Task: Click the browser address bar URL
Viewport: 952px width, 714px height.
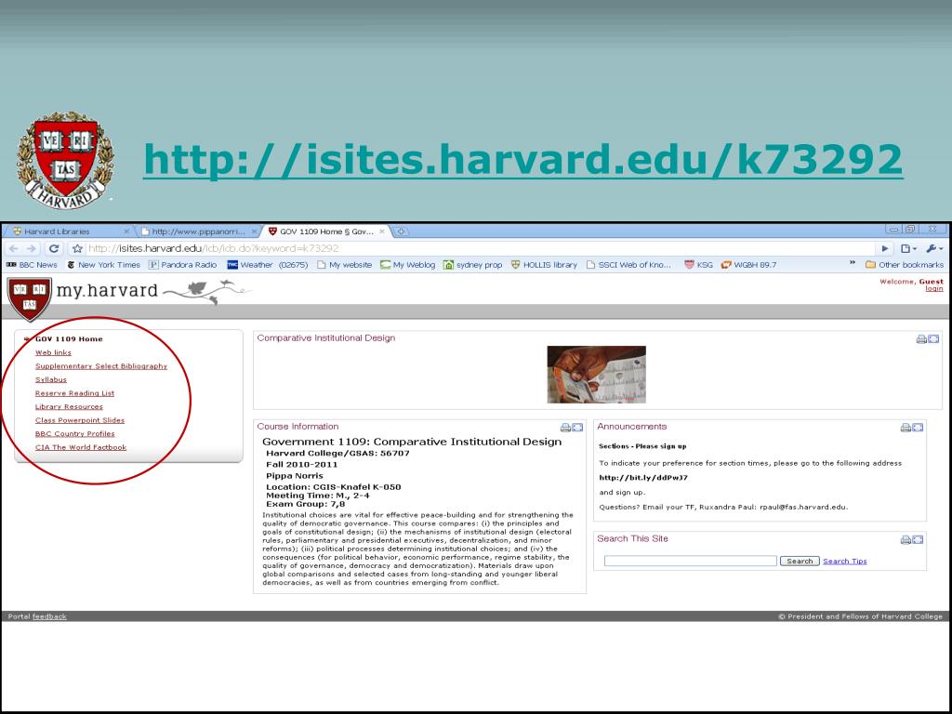Action: point(213,248)
